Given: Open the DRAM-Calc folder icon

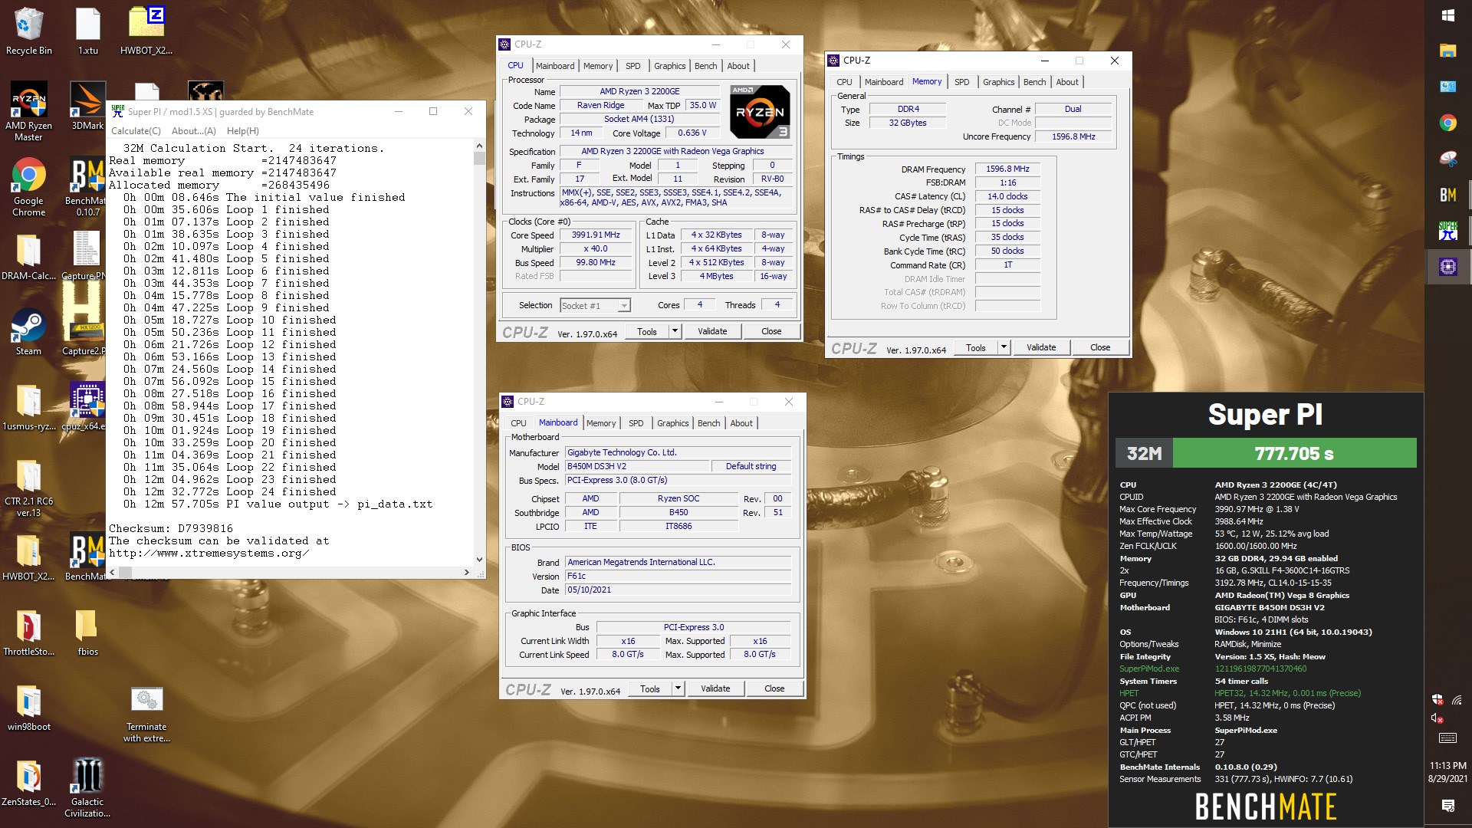Looking at the screenshot, I should coord(28,257).
